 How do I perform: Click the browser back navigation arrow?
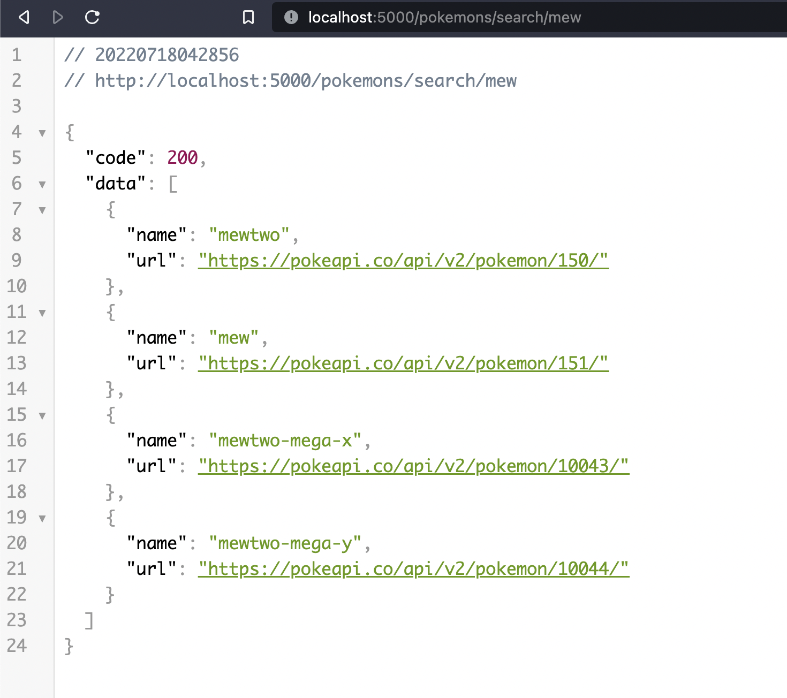pos(24,17)
